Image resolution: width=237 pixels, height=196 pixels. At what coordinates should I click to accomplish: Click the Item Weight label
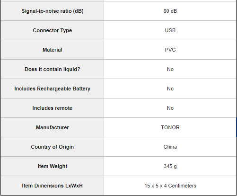pos(53,166)
